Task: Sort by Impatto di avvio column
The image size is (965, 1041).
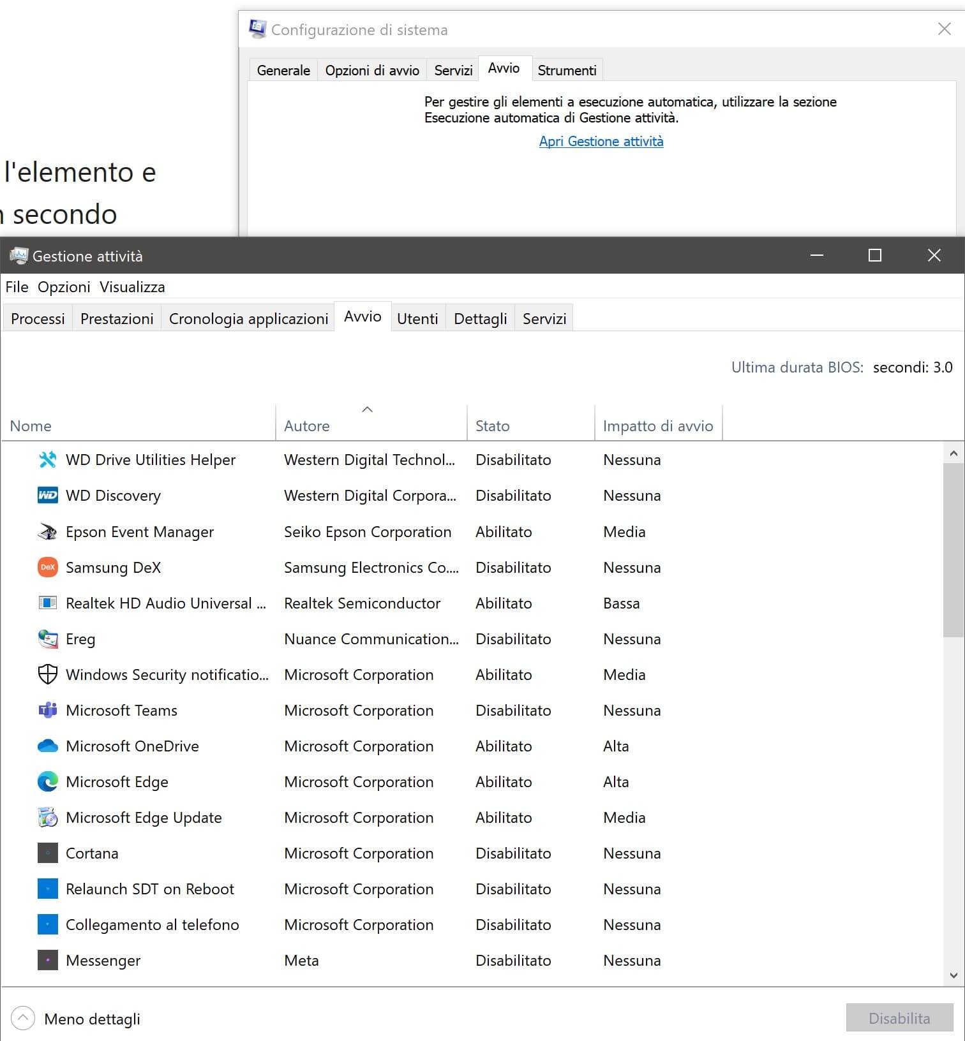Action: point(657,425)
